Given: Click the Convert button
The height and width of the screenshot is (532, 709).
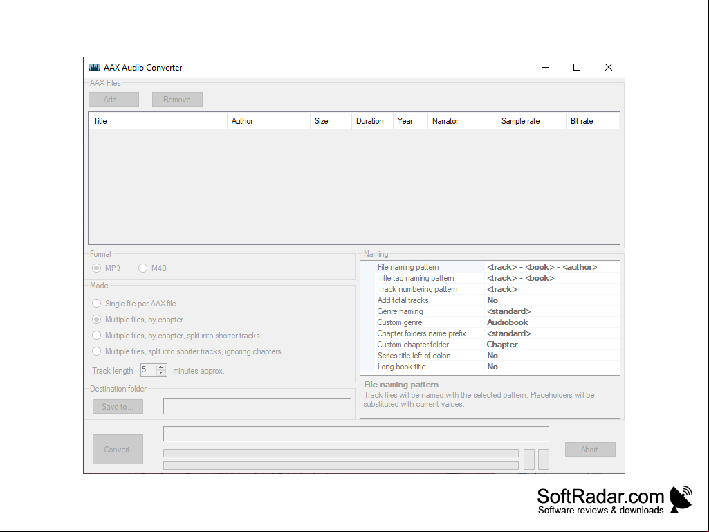Looking at the screenshot, I should [118, 449].
